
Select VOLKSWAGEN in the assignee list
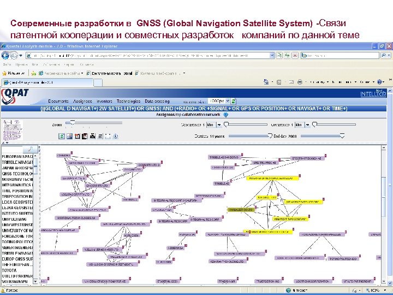coord(15,282)
